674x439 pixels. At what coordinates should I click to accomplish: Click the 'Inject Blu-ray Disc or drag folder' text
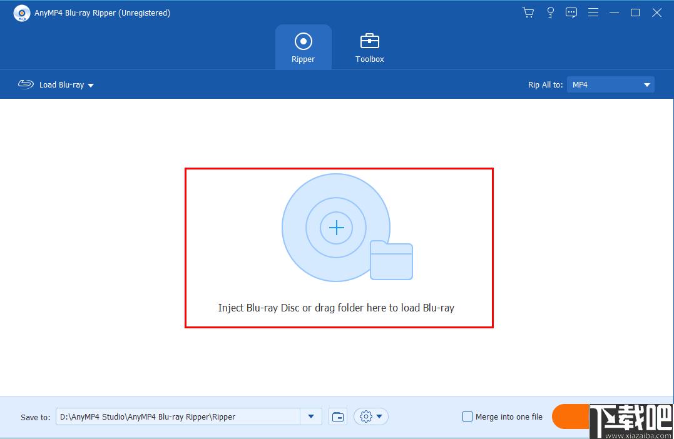tap(336, 308)
